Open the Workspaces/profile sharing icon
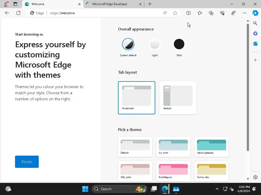This screenshot has height=195, width=261. [x=233, y=13]
